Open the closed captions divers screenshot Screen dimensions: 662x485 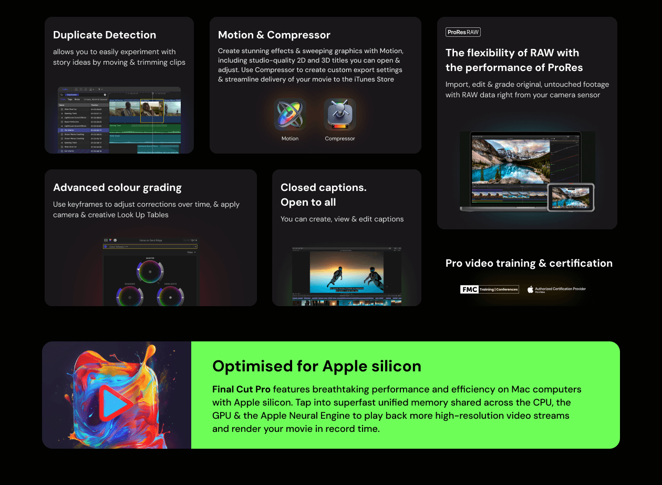pos(347,276)
